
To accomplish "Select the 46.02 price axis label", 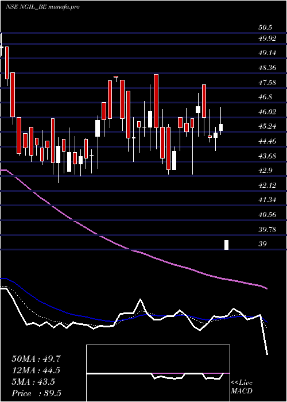I will pos(267,112).
